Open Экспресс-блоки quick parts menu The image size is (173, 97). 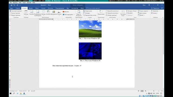(x=132, y=11)
